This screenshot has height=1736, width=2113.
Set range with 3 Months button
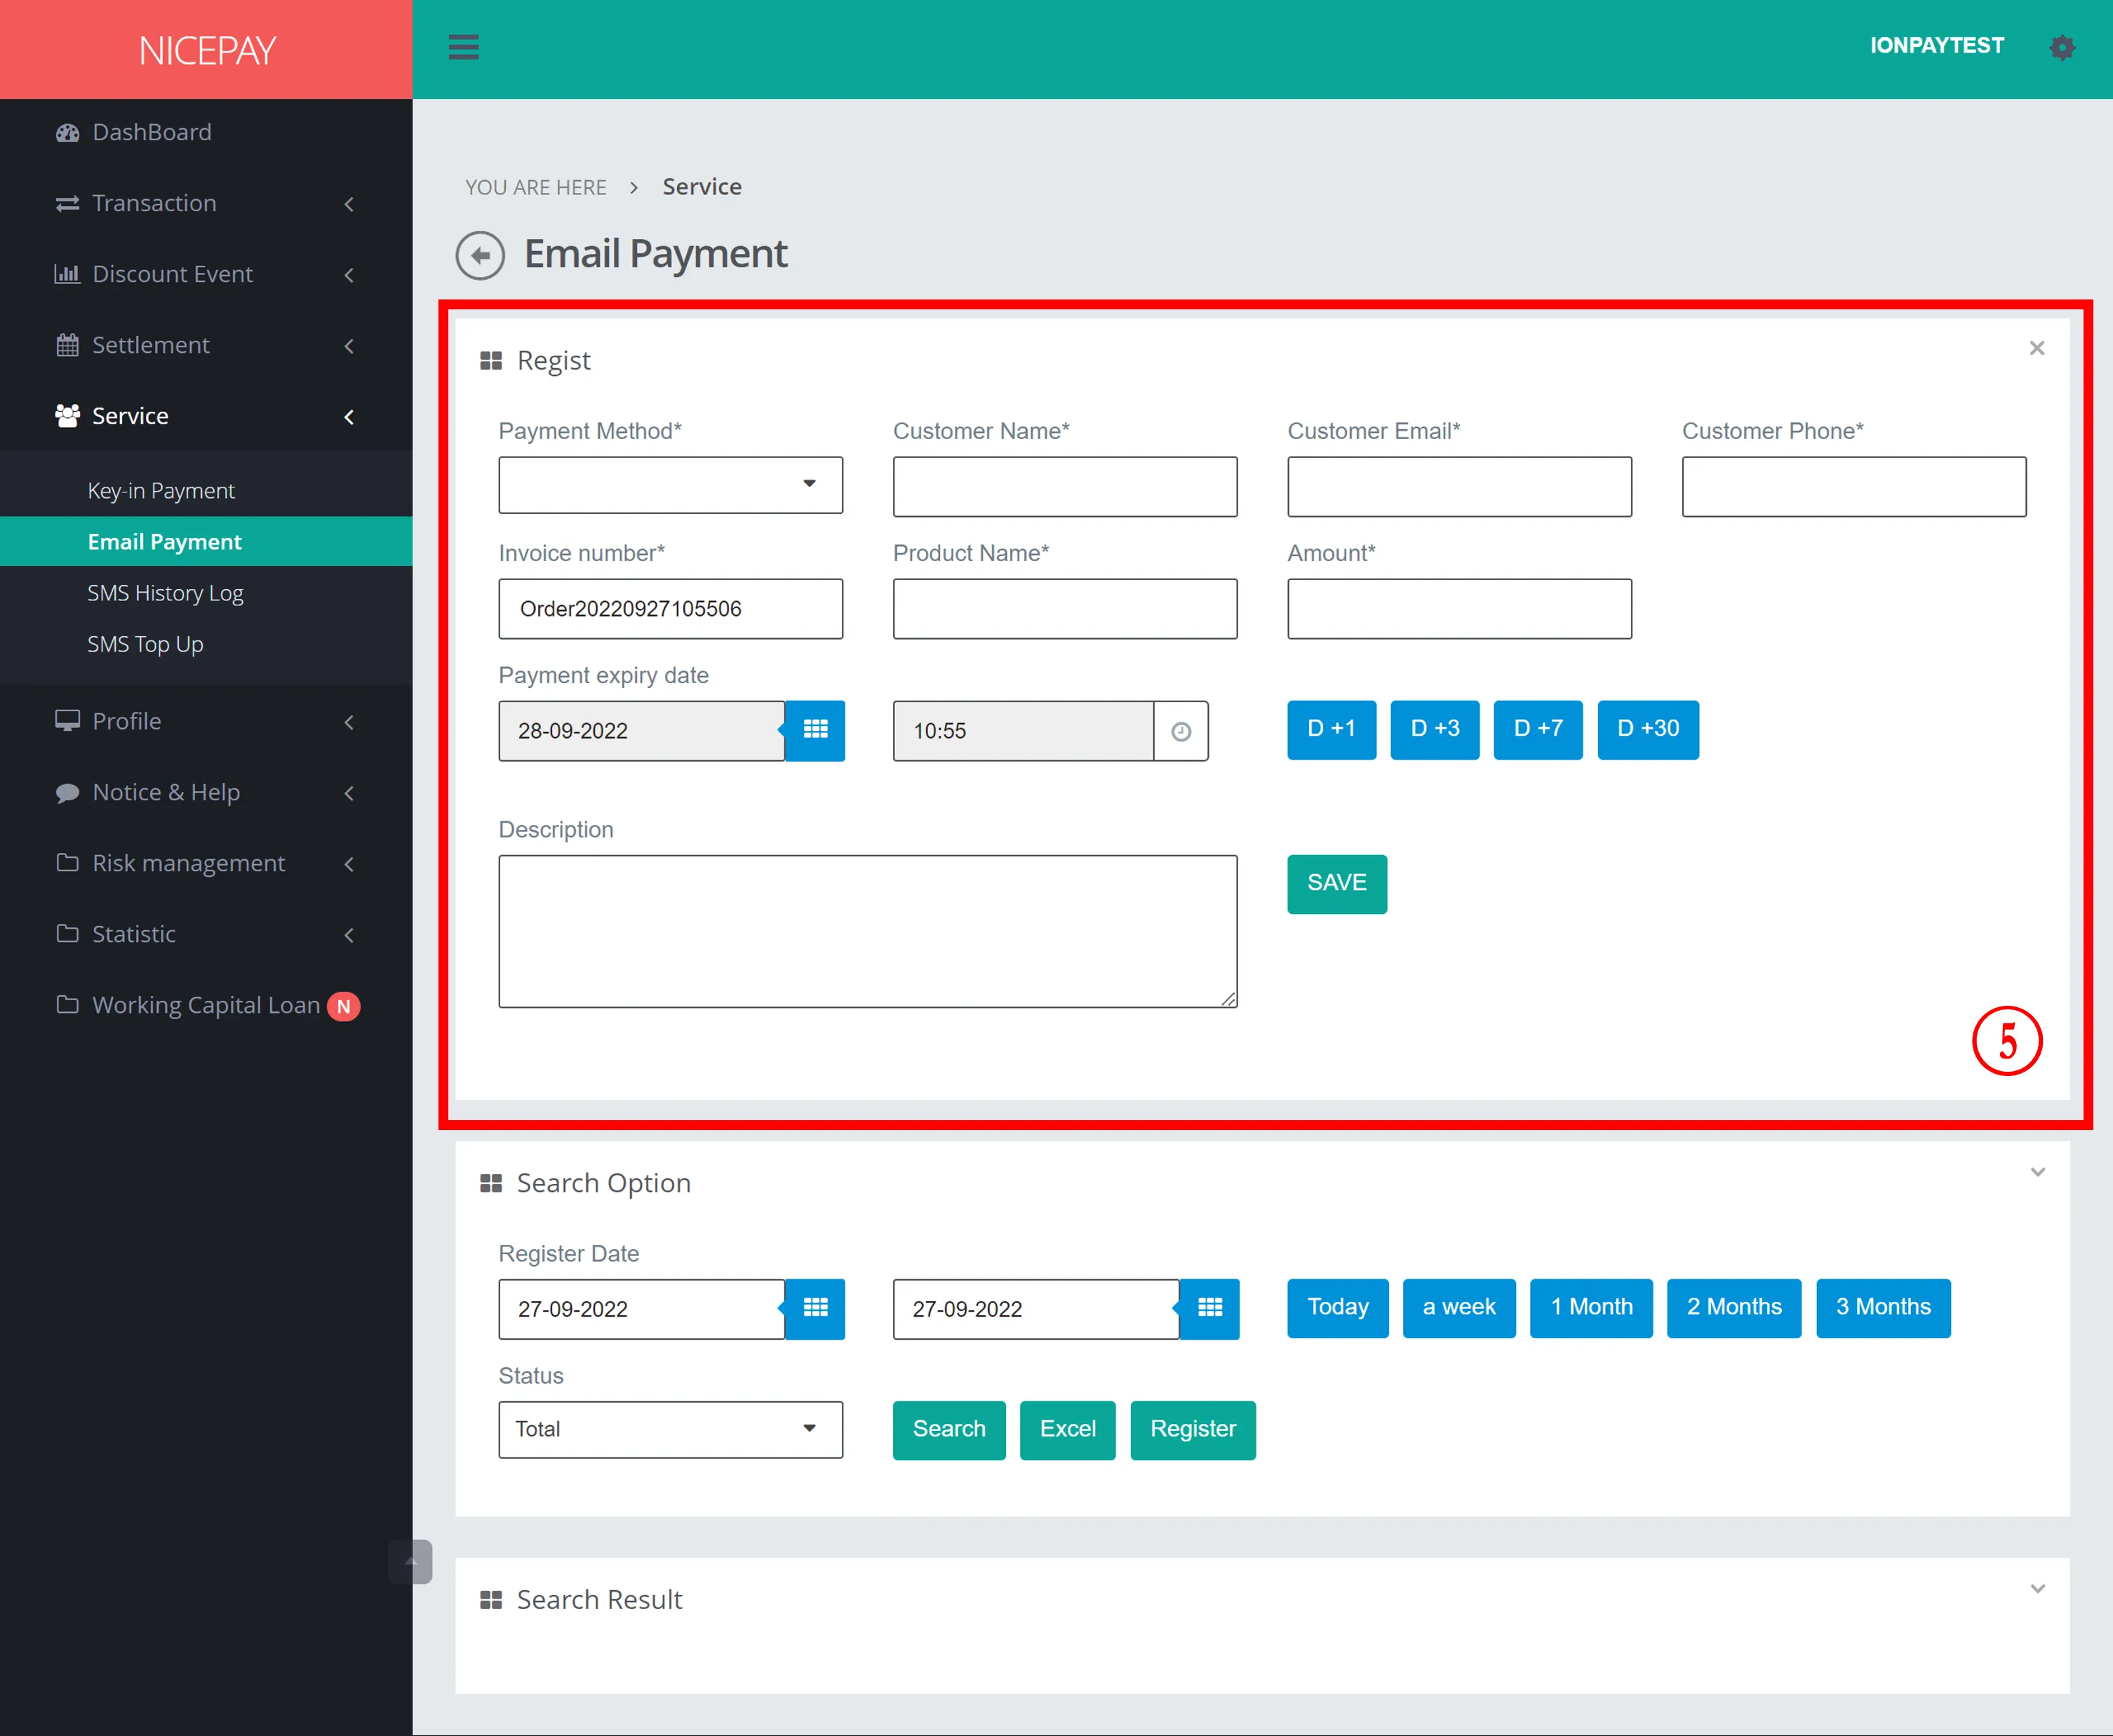[1883, 1308]
